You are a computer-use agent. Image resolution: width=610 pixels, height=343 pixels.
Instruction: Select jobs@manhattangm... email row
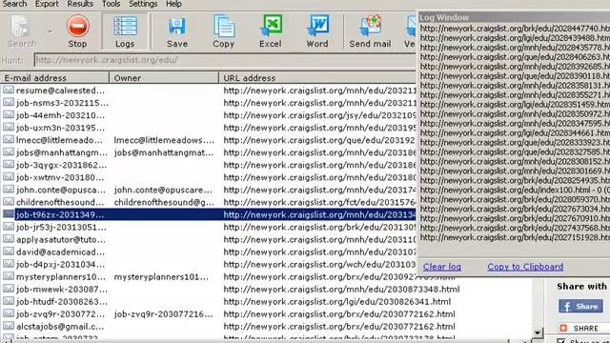(x=62, y=152)
